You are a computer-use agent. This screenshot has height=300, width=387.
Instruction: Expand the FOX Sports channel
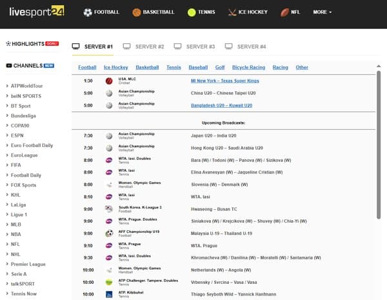21,185
